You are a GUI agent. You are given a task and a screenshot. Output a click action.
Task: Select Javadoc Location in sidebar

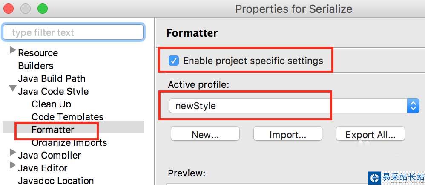[56, 181]
